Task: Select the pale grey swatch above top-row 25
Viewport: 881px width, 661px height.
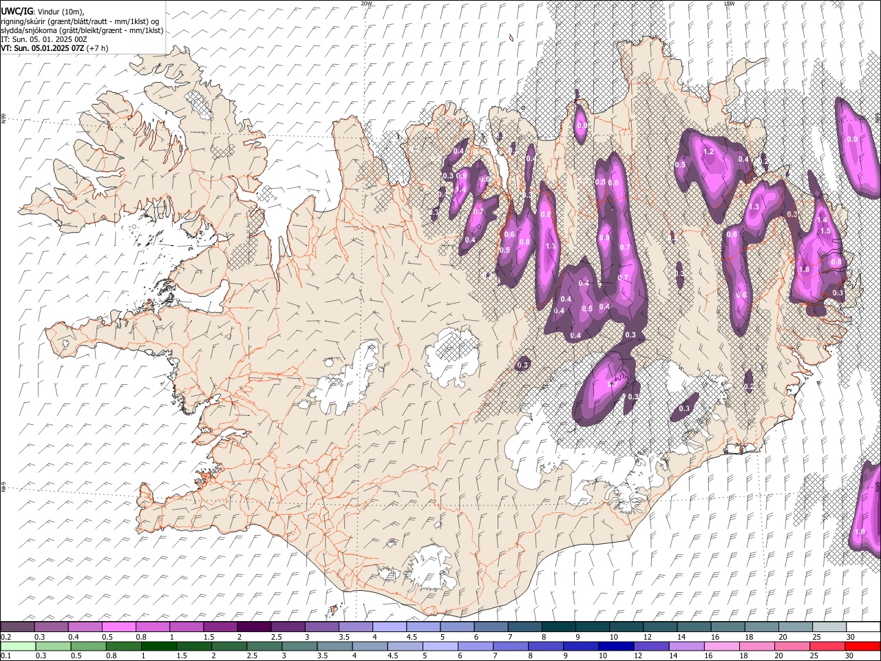Action: [829, 627]
